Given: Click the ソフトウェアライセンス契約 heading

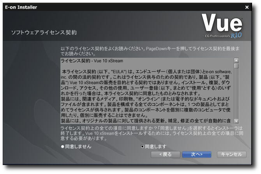Looking at the screenshot, I should pyautogui.click(x=44, y=32).
